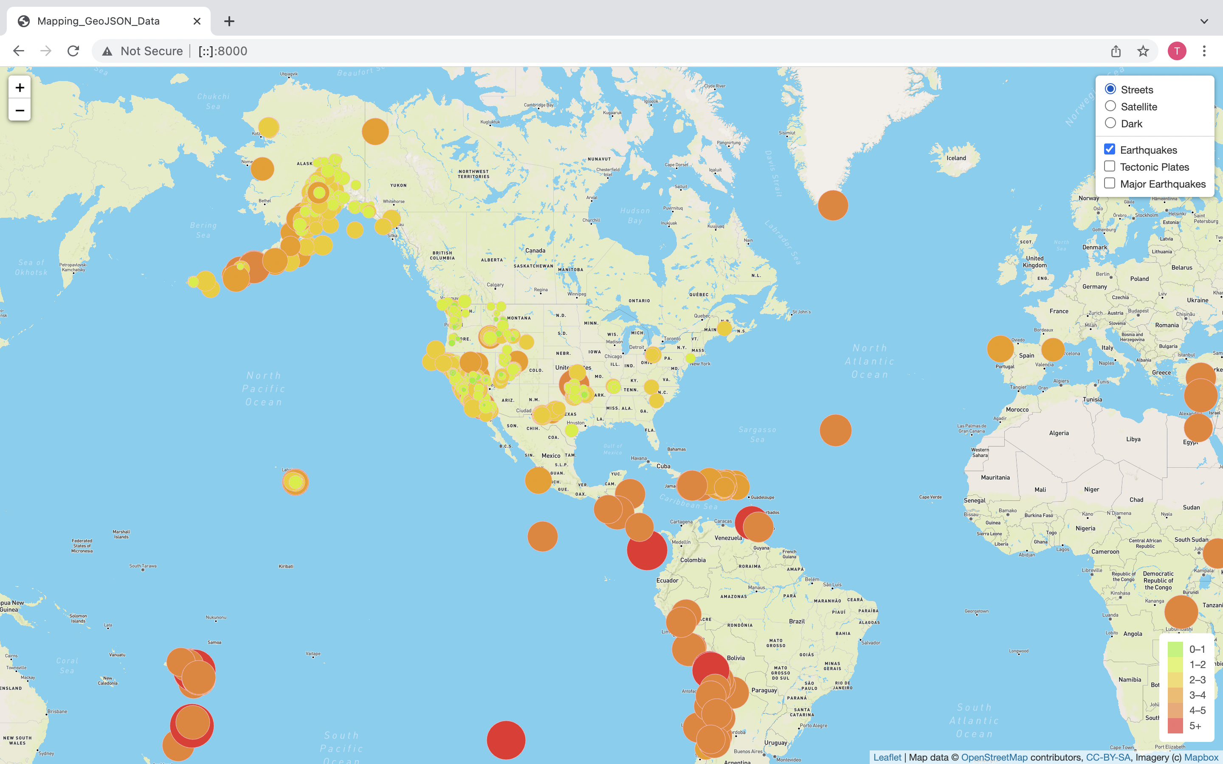Switch to the Mapping_GeoJSON_Data tab
Image resolution: width=1223 pixels, height=764 pixels.
(109, 21)
